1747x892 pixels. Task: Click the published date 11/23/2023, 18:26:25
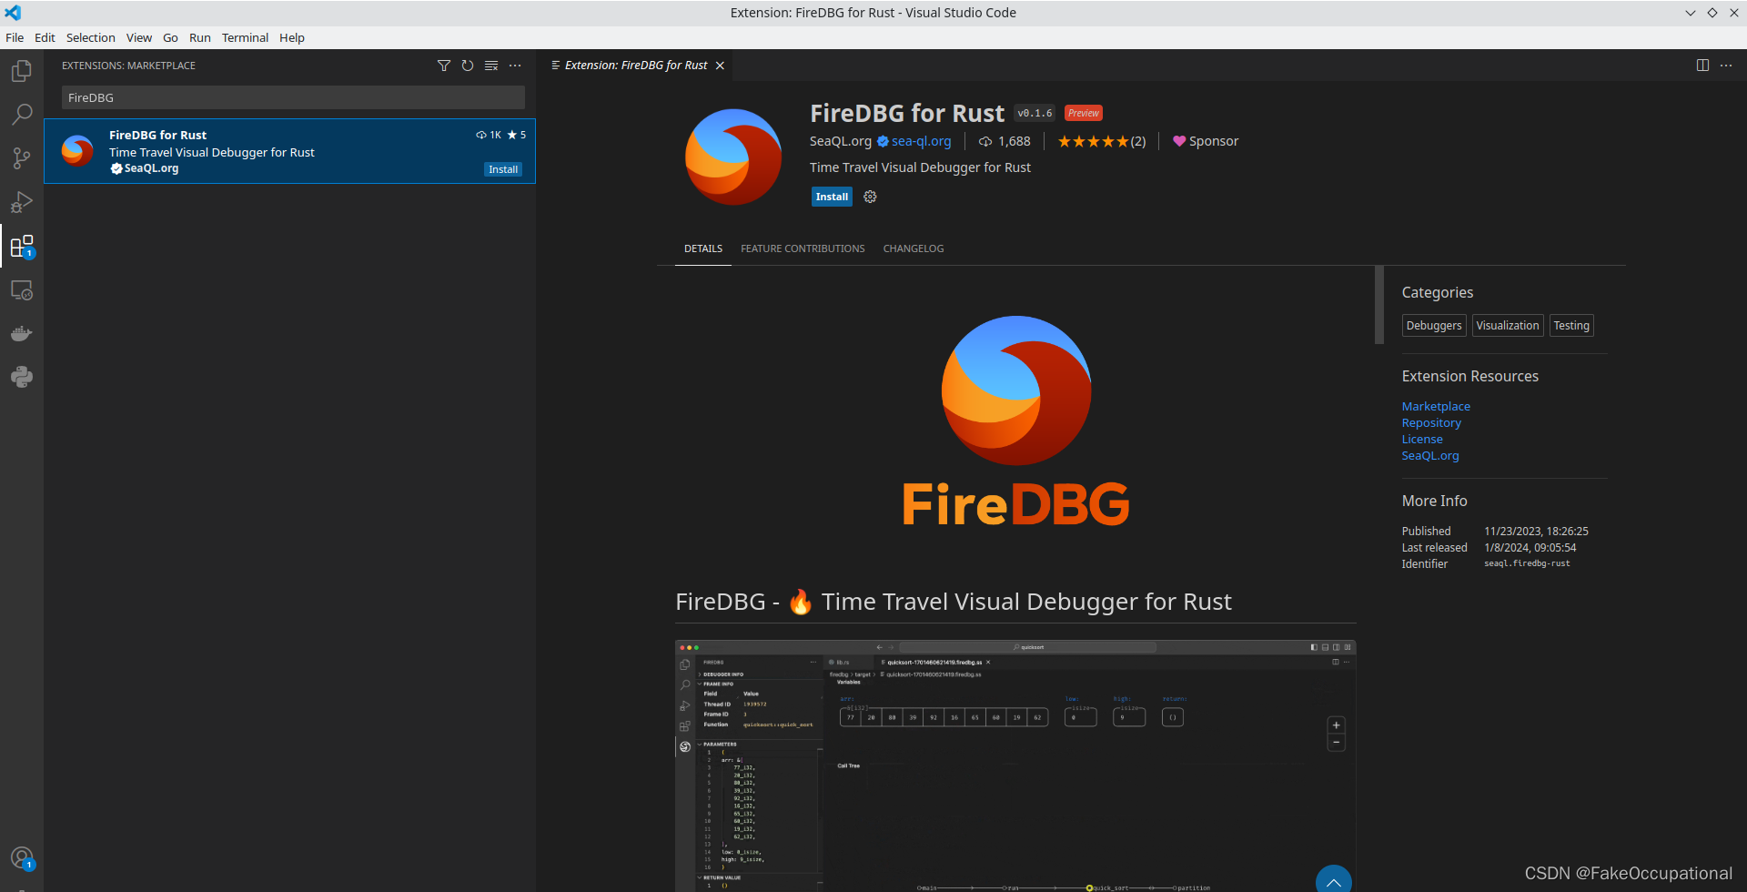1536,532
